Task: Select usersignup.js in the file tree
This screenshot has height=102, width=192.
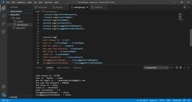Action: coord(20,25)
